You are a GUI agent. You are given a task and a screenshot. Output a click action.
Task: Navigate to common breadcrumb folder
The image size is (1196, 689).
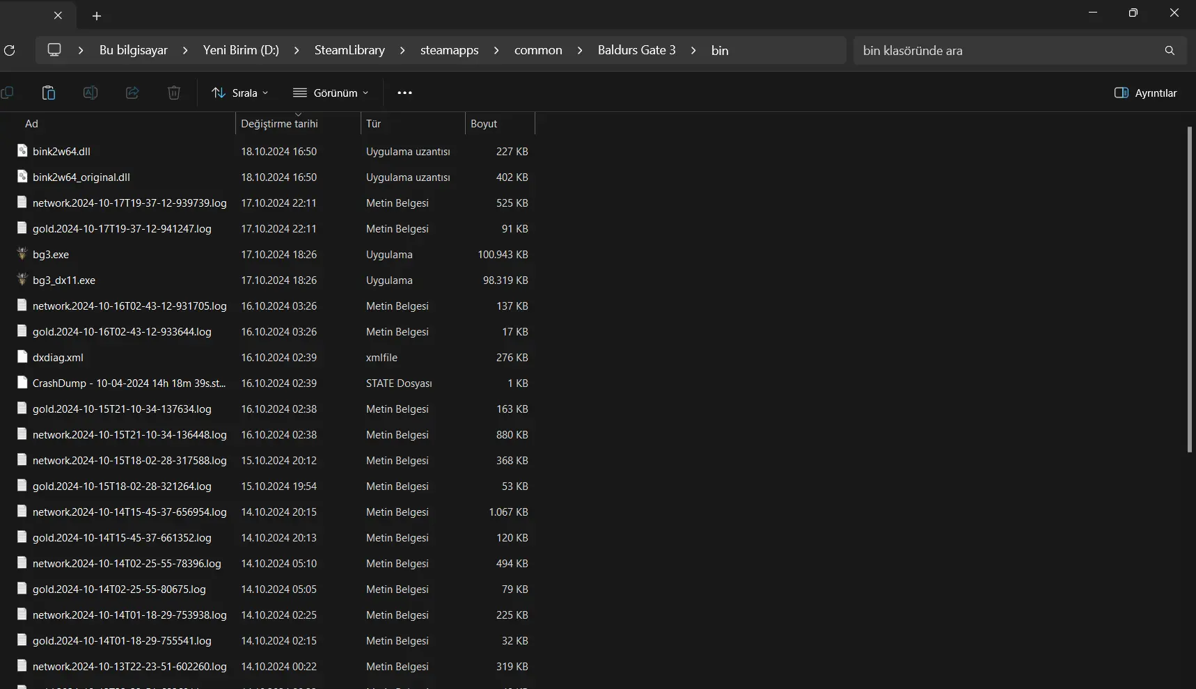point(538,50)
